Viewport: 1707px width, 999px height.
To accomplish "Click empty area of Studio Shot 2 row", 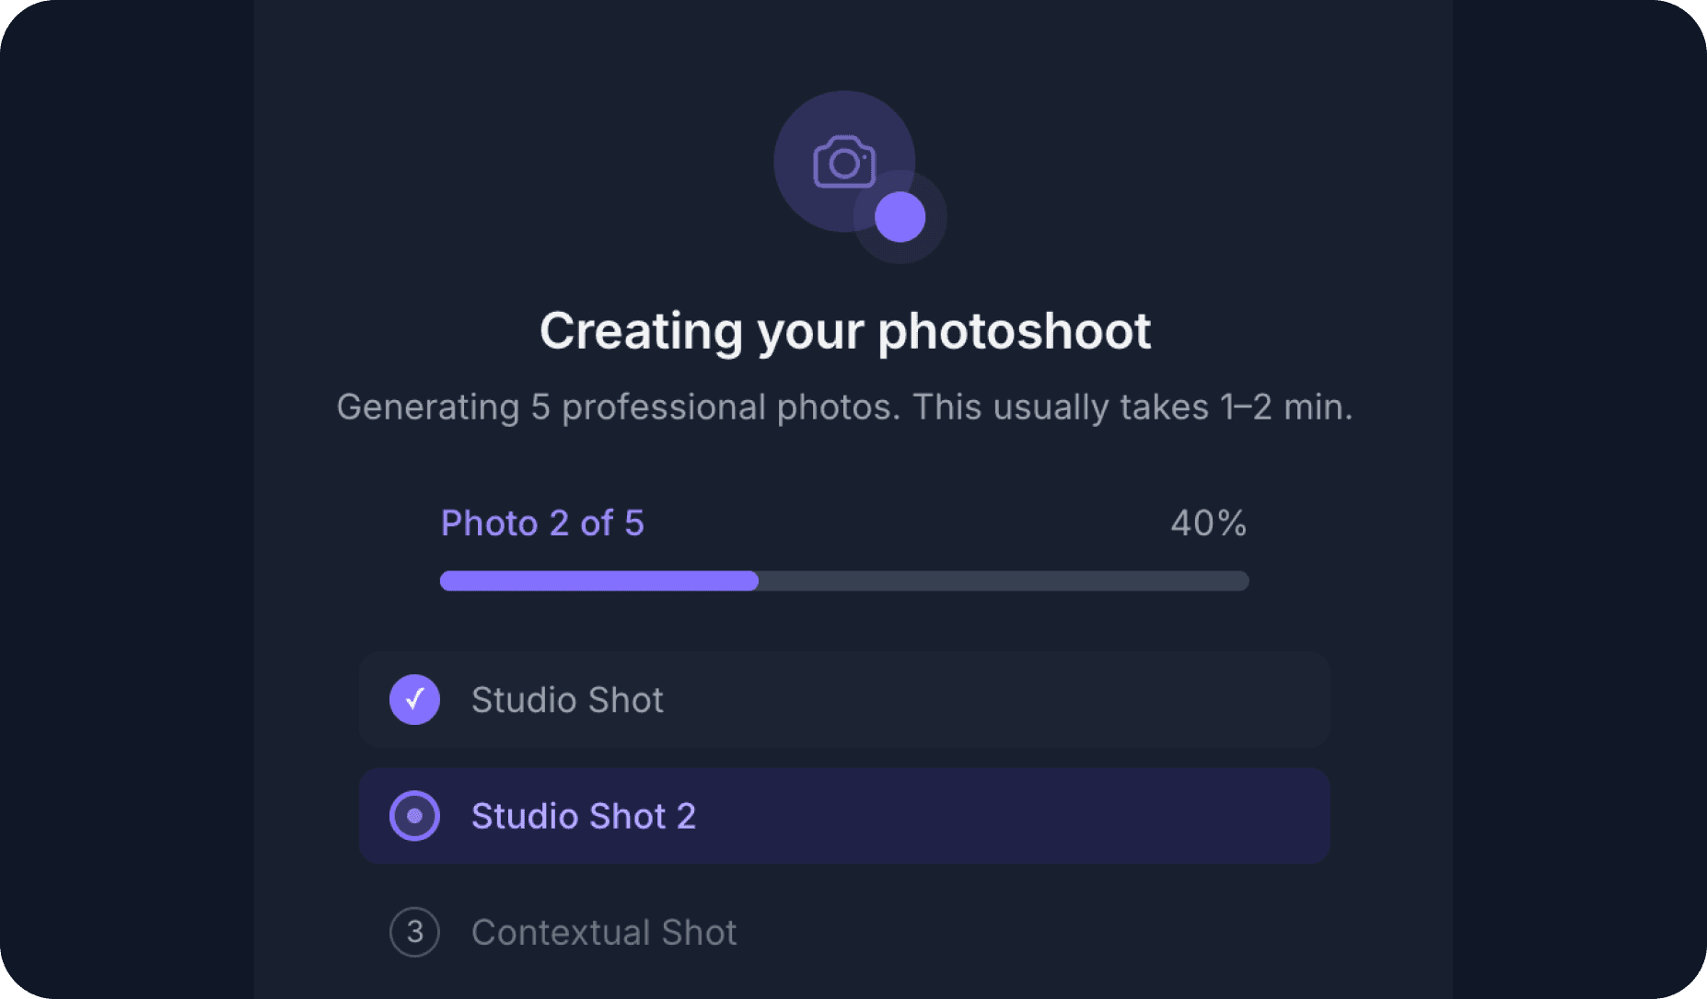I will [1013, 816].
